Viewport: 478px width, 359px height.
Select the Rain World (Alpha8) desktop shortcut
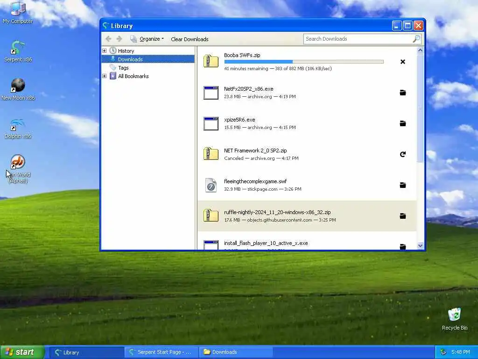coord(18,169)
